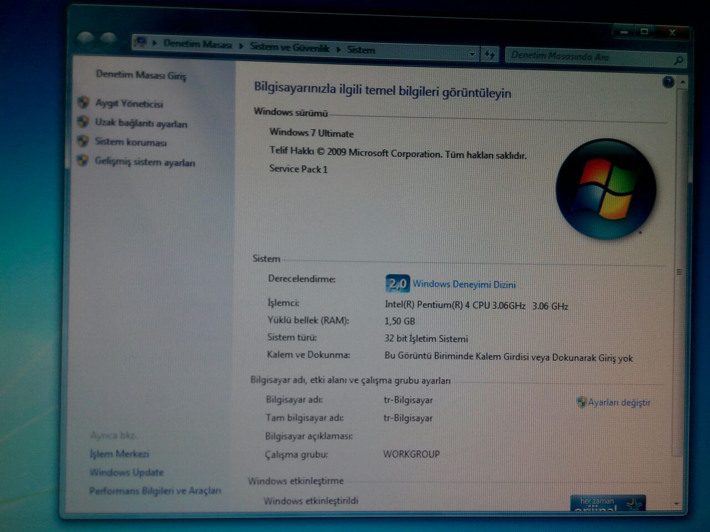This screenshot has width=710, height=532.
Task: Click the 'her zaman orijinal' genuine badge
Action: click(x=607, y=503)
